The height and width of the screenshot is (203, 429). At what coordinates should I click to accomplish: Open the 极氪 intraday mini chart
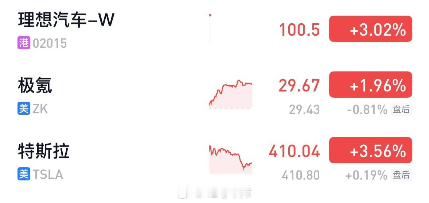[231, 94]
